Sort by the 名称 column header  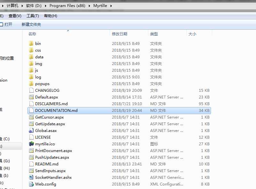(x=32, y=34)
